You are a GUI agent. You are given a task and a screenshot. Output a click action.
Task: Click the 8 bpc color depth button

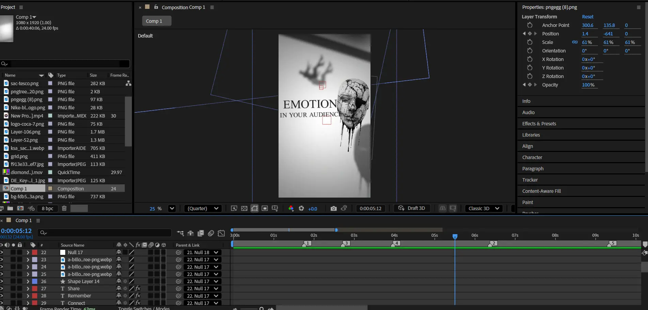(x=47, y=208)
